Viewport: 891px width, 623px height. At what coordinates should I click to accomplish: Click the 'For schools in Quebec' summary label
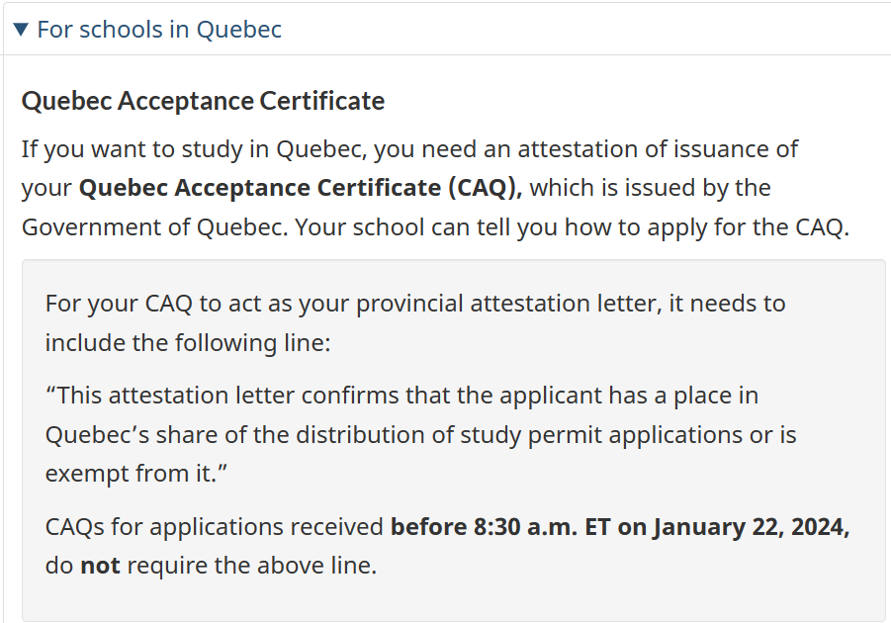(159, 30)
